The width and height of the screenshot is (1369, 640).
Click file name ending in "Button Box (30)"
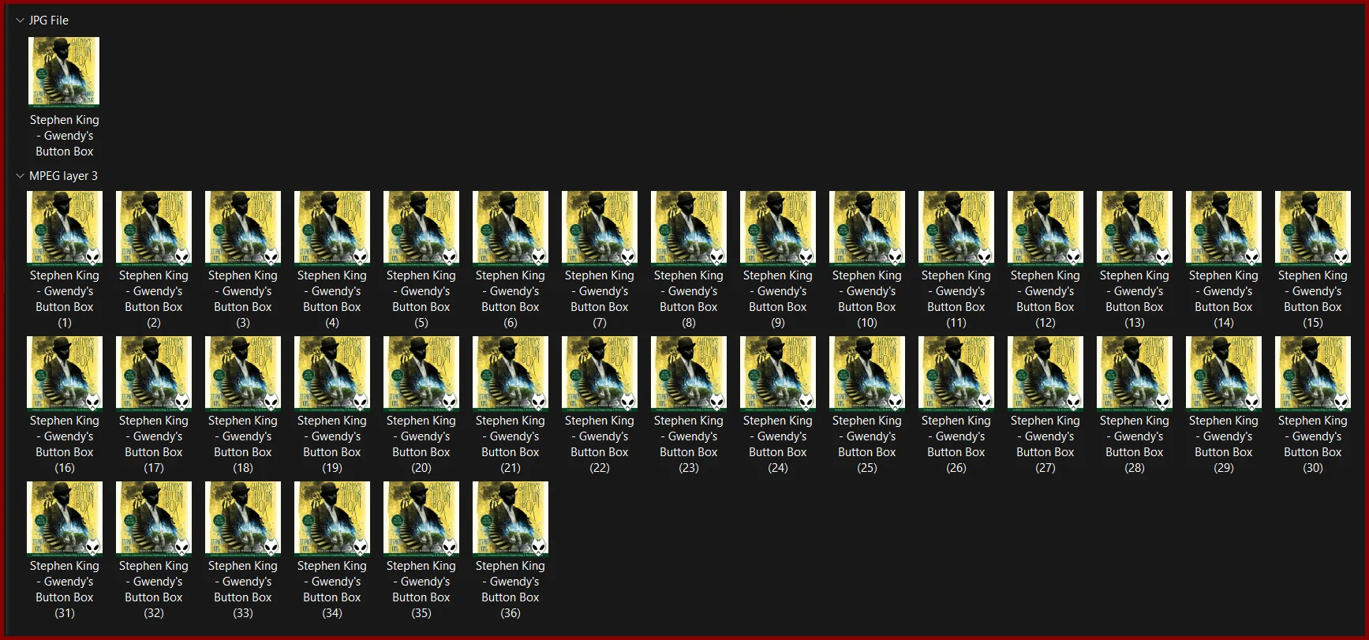(1313, 444)
